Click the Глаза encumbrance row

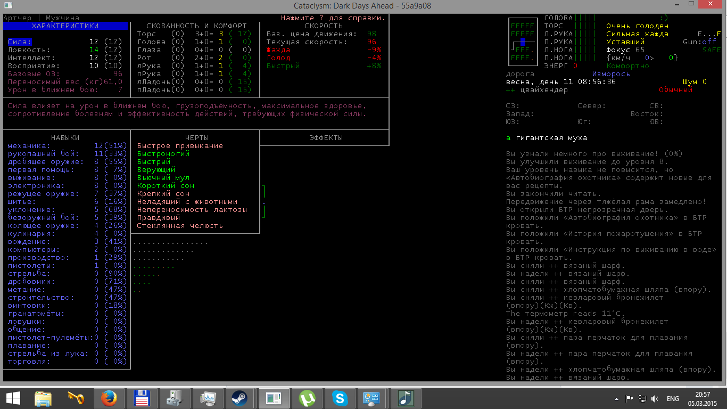coord(194,50)
